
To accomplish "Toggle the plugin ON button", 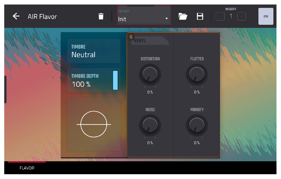I will coord(266,16).
